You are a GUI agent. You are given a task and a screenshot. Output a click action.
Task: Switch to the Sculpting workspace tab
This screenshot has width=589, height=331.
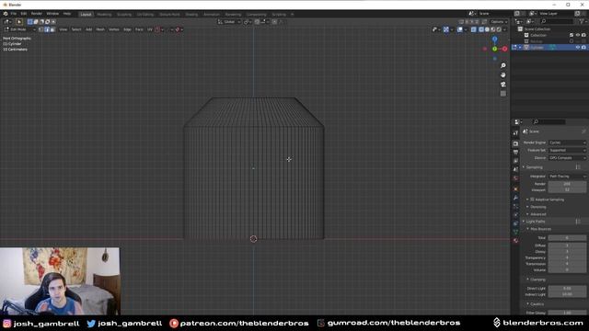click(x=124, y=15)
